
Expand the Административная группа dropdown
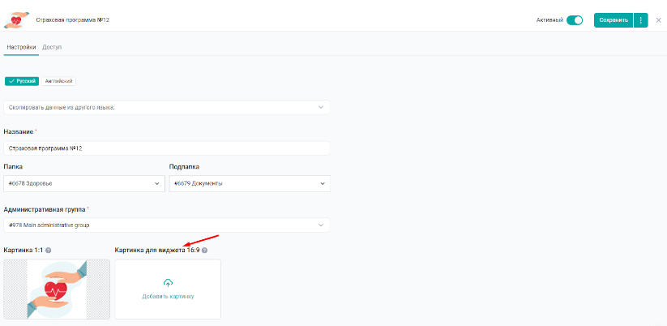pyautogui.click(x=166, y=225)
